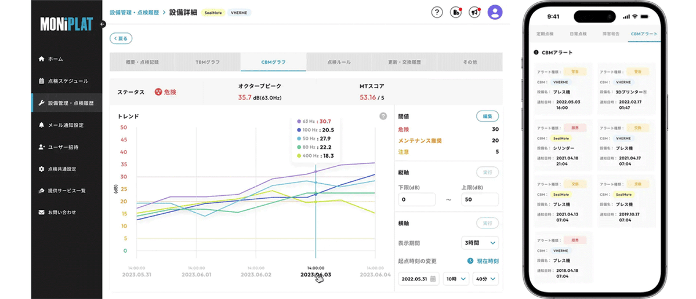696x299 pixels.
Task: Open 点検スケジュール in the sidebar
Action: point(67,81)
